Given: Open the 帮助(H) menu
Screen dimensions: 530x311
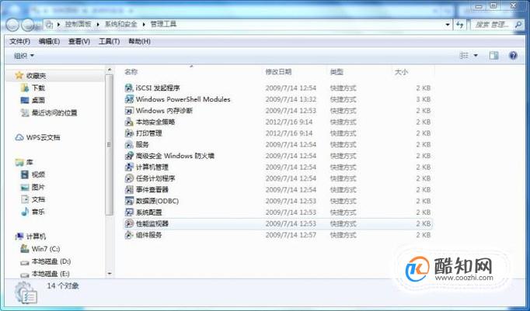Looking at the screenshot, I should coord(139,41).
